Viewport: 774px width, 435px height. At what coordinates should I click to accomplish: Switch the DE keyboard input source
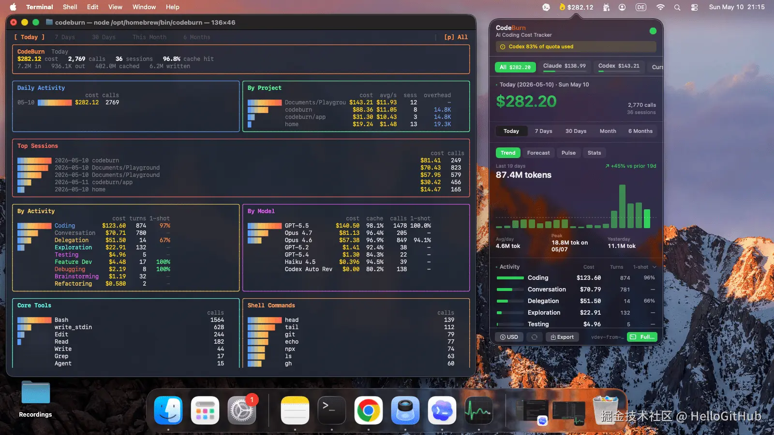[x=641, y=7]
